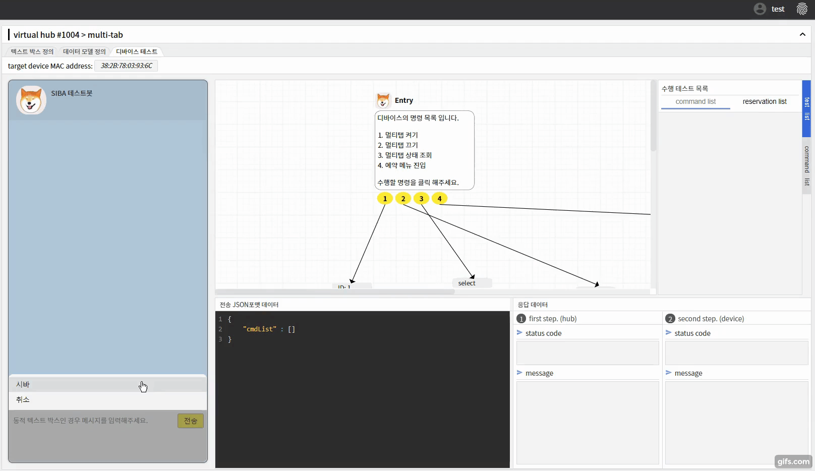Open the reservation list tab
The height and width of the screenshot is (471, 815).
point(765,101)
